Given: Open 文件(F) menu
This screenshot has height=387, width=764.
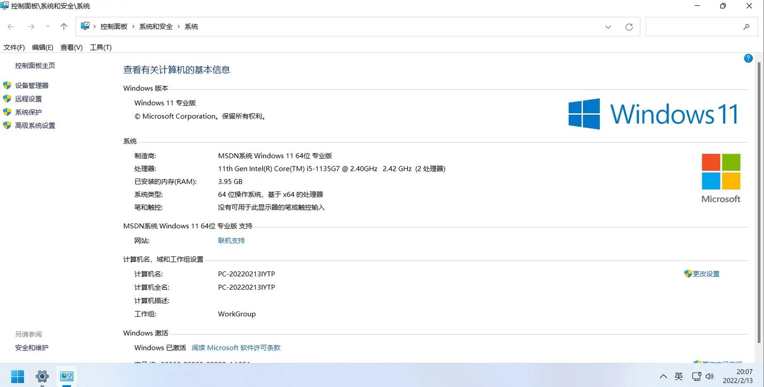Looking at the screenshot, I should click(x=14, y=47).
